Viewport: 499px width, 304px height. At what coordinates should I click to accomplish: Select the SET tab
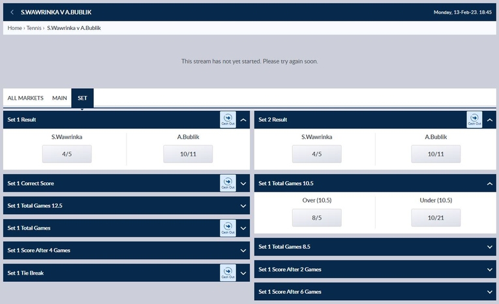(82, 98)
